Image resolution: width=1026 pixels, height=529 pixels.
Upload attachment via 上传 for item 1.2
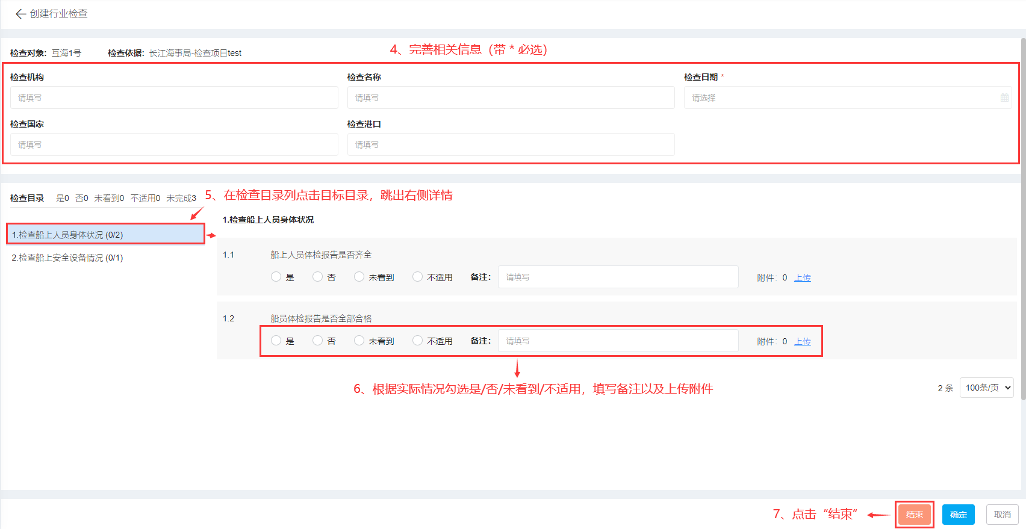(803, 341)
